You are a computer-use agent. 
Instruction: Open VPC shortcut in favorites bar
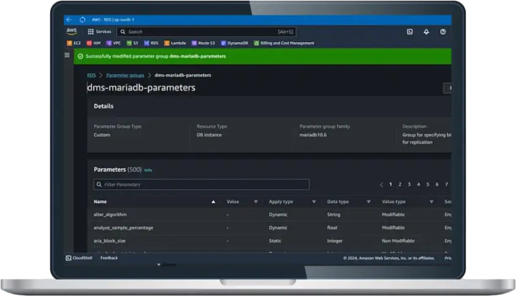coord(113,43)
